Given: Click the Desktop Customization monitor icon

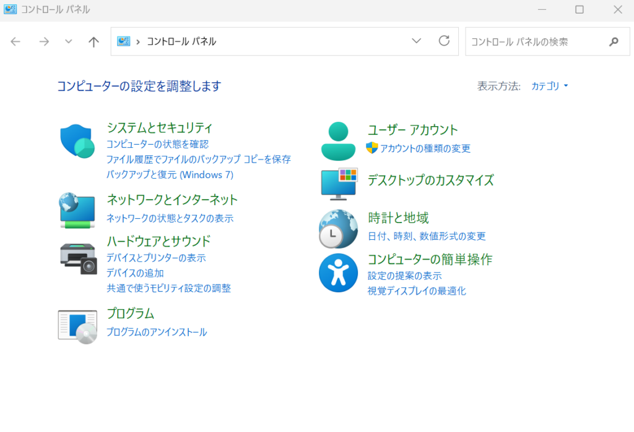Looking at the screenshot, I should 339,184.
